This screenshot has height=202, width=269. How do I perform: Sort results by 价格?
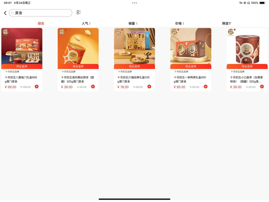coord(180,23)
